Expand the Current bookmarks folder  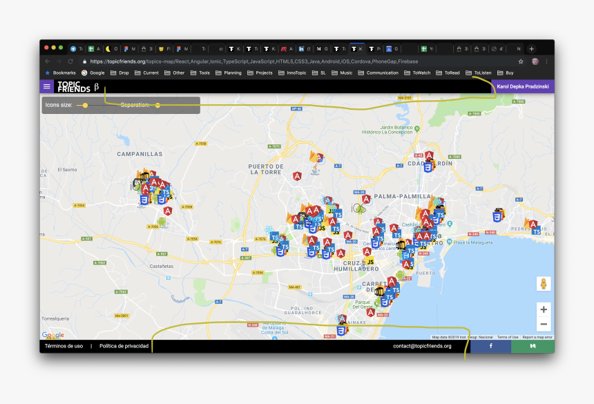146,73
